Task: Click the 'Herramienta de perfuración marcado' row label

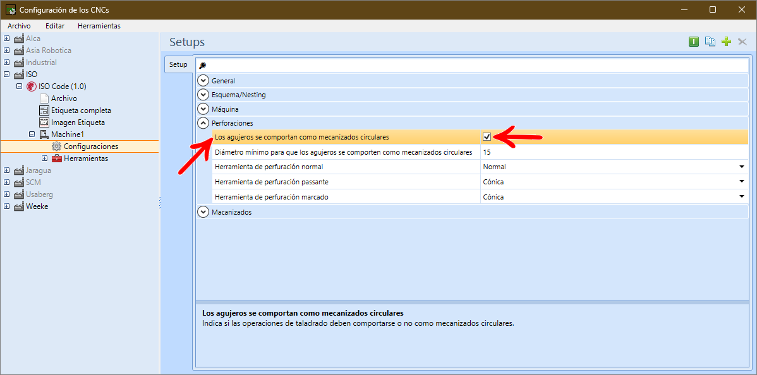Action: click(272, 197)
